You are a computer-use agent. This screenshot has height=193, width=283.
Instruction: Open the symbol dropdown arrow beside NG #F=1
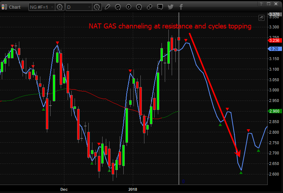pyautogui.click(x=52, y=7)
